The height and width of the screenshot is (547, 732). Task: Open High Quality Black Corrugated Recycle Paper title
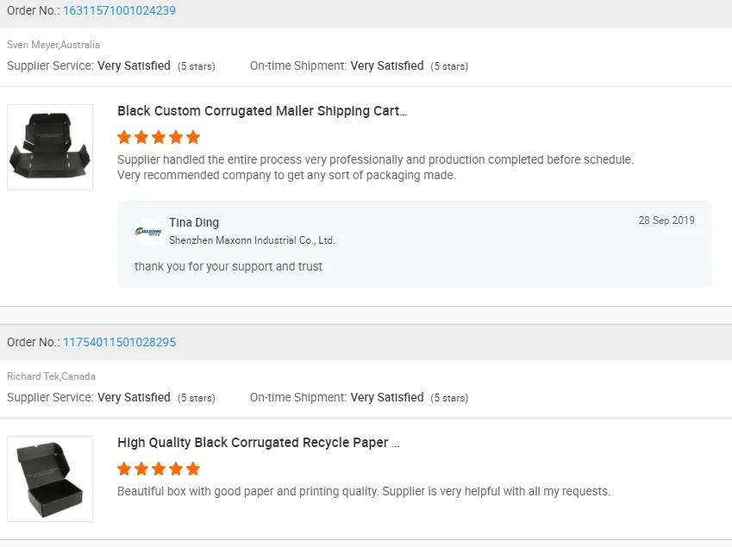pos(259,443)
